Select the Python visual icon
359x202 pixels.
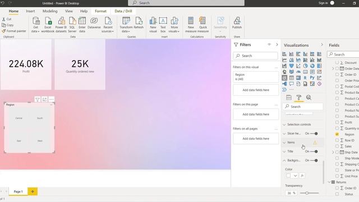coord(312,78)
